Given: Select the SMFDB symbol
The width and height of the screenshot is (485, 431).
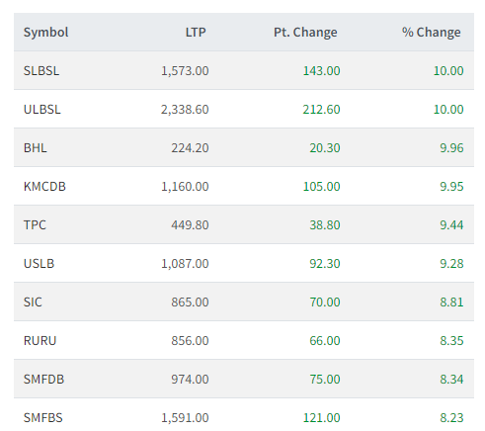Looking at the screenshot, I should click(43, 380).
